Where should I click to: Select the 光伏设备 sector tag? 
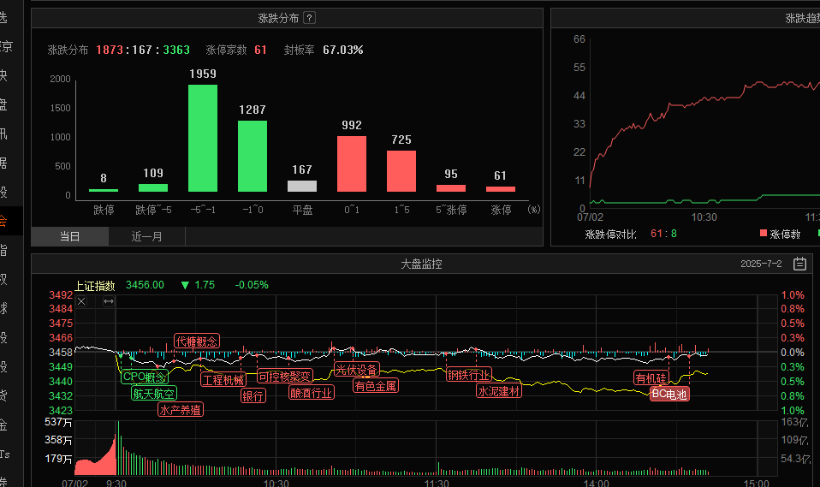357,370
